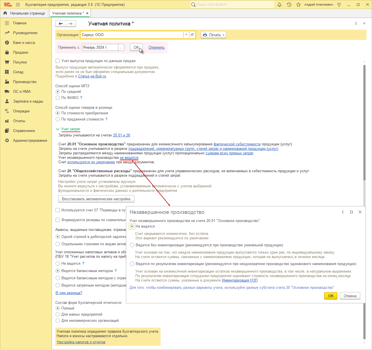Select Не ведется in the НЗП dialog

(x=132, y=226)
